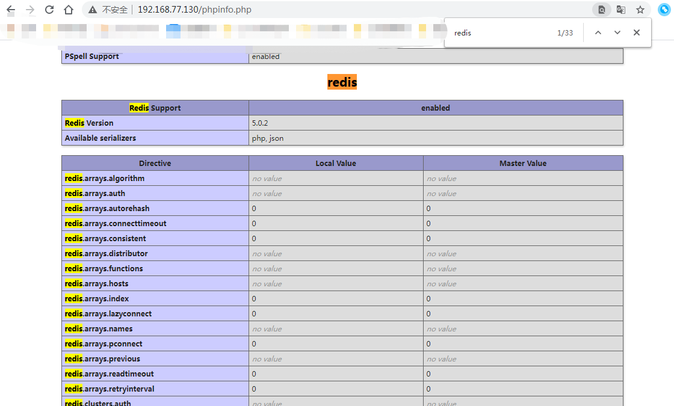Click the 1/33 match counter
The height and width of the screenshot is (406, 674).
click(565, 32)
